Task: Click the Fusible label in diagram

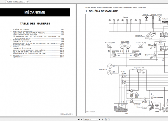Action: click(x=123, y=72)
